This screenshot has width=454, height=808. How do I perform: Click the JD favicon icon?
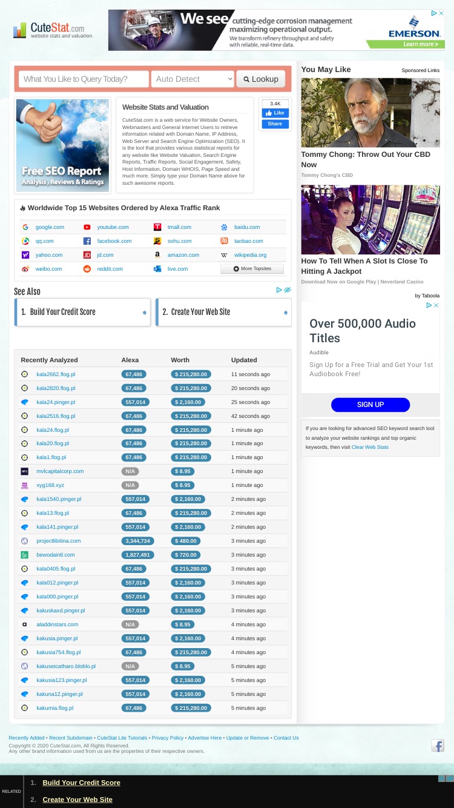coord(87,255)
